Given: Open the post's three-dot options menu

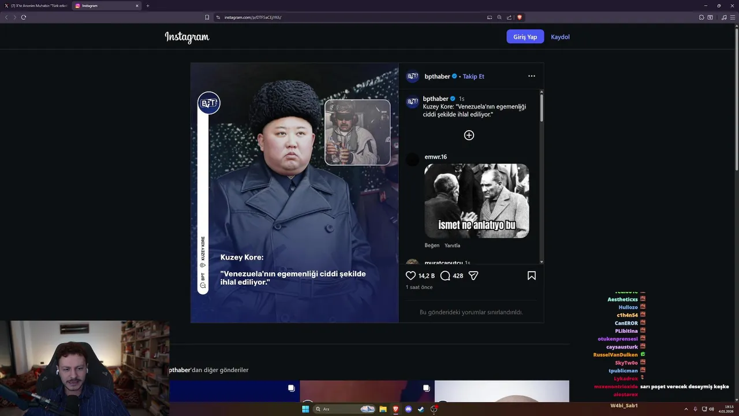Looking at the screenshot, I should (532, 76).
